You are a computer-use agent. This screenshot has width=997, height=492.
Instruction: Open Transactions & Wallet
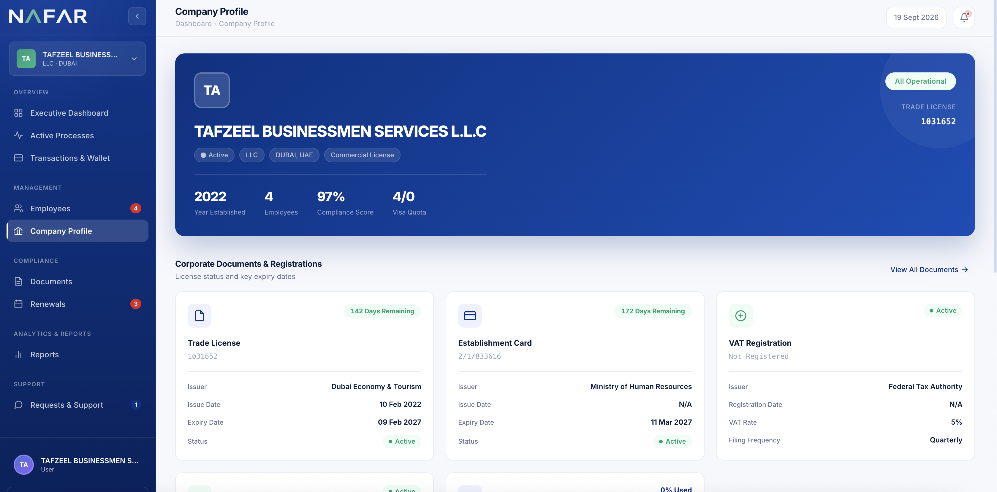pyautogui.click(x=77, y=158)
